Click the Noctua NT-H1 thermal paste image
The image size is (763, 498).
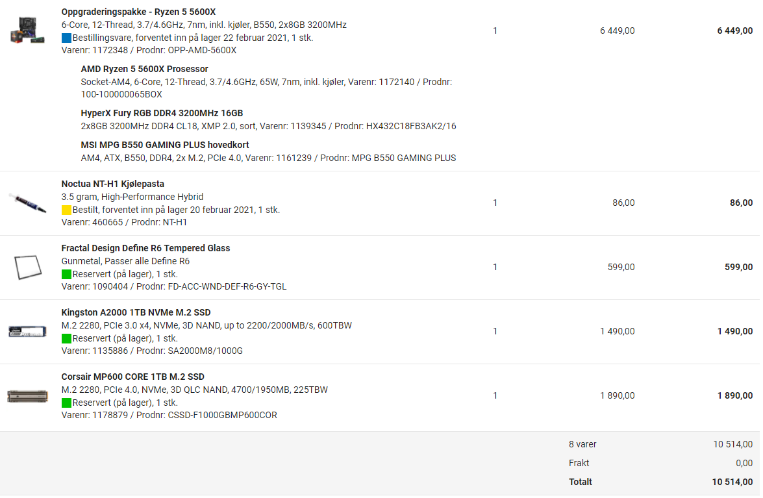pyautogui.click(x=27, y=203)
